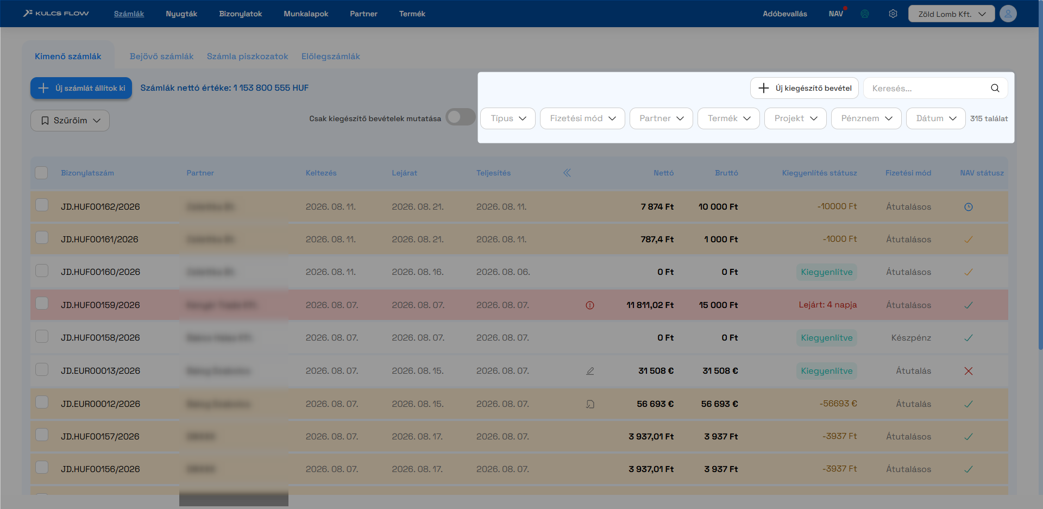Collapse columns with the double-chevron icon
The image size is (1043, 509).
(x=567, y=173)
